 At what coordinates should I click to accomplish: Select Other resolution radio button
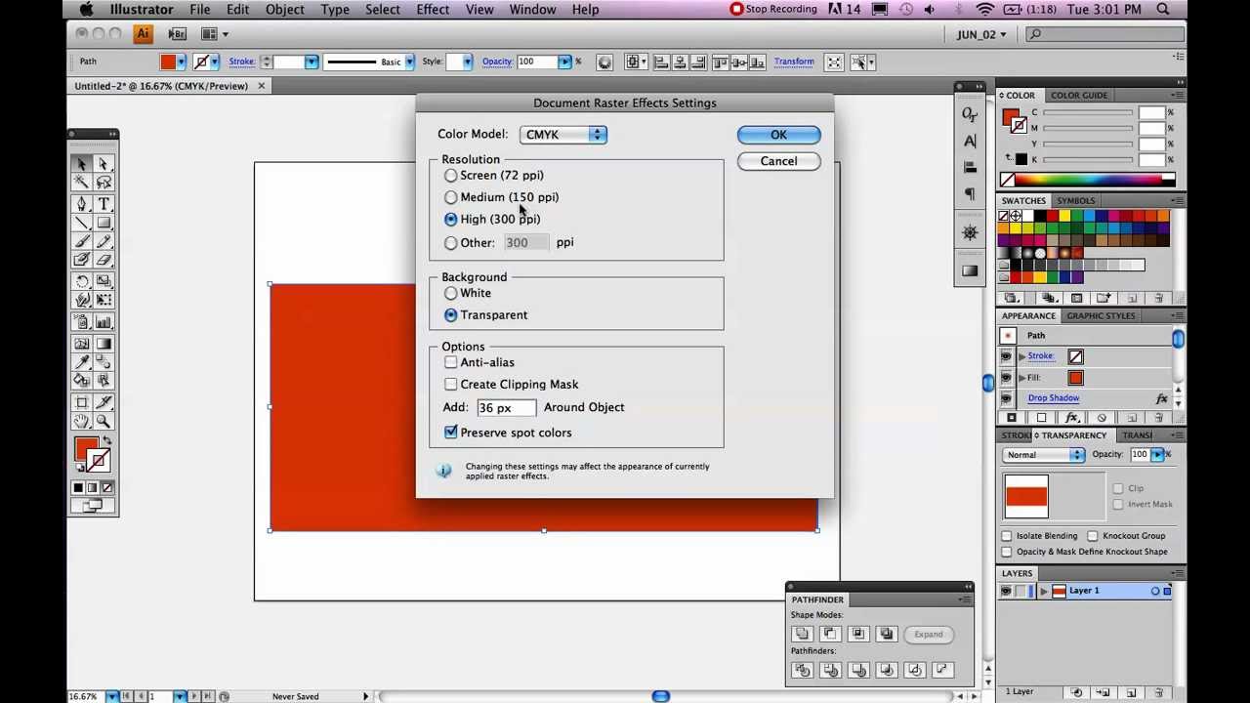(450, 243)
